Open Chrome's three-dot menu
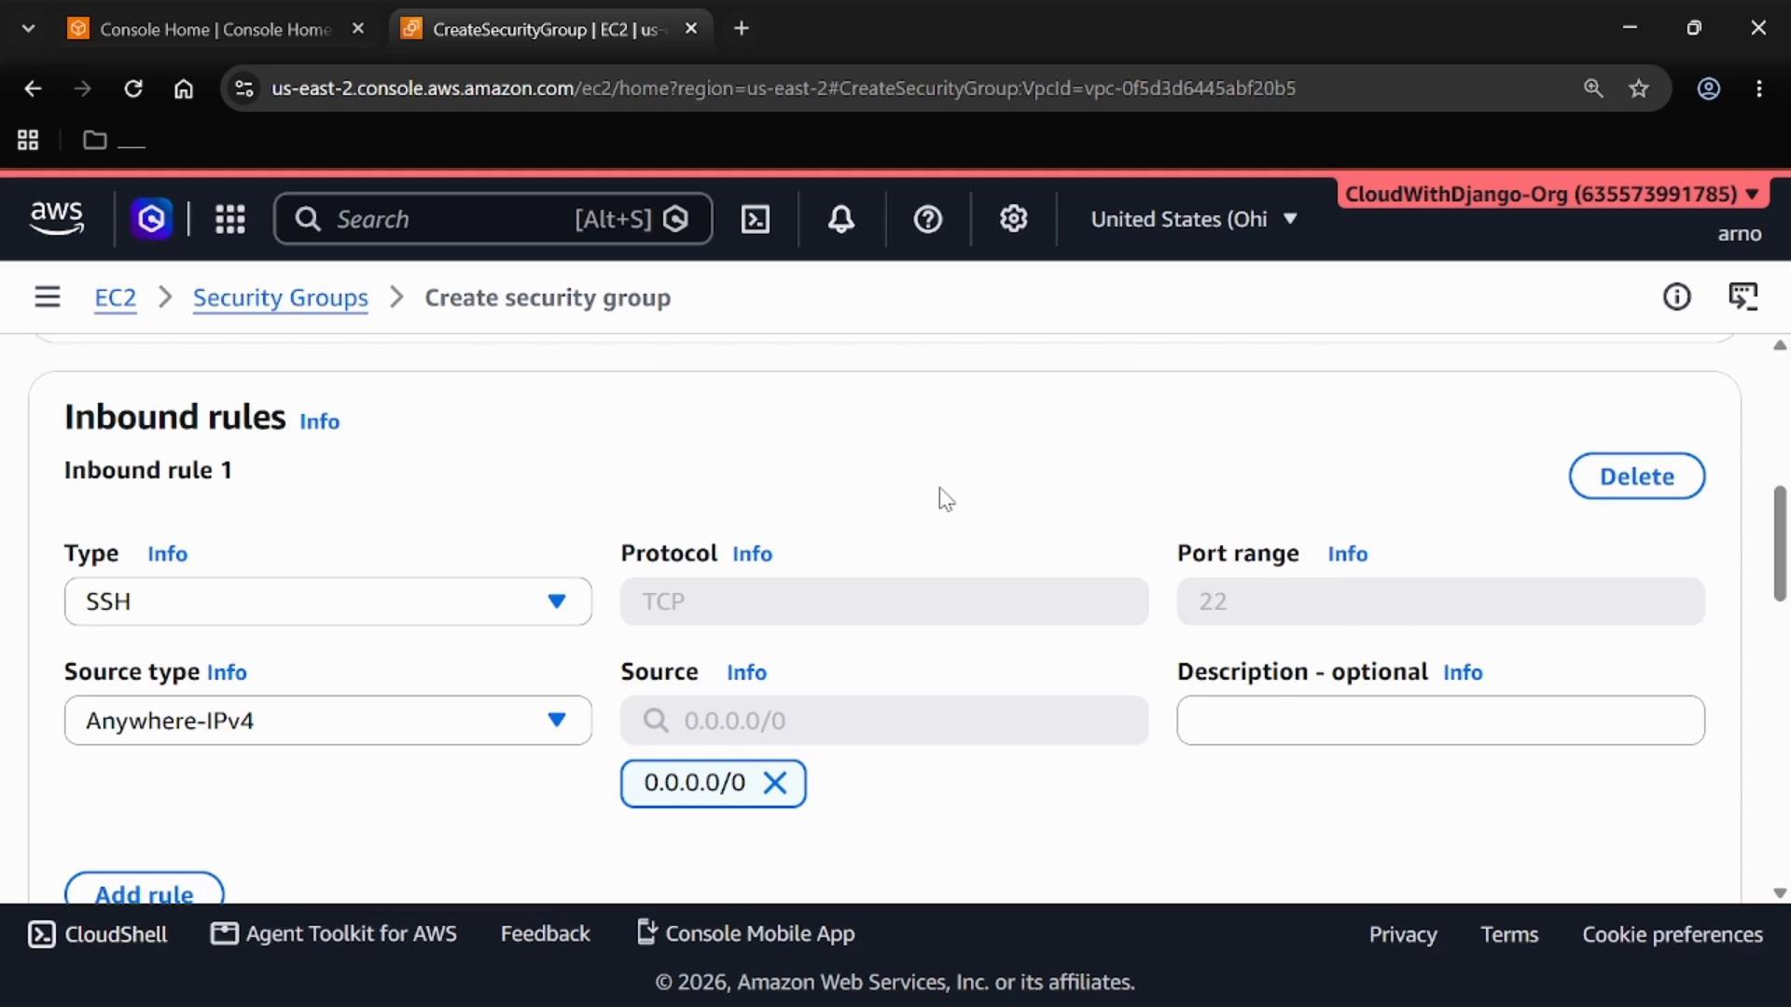The image size is (1791, 1007). 1759,89
